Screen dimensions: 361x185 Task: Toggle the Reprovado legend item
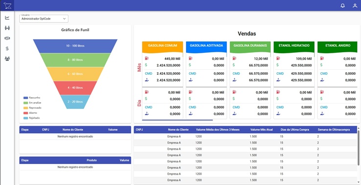click(32, 108)
